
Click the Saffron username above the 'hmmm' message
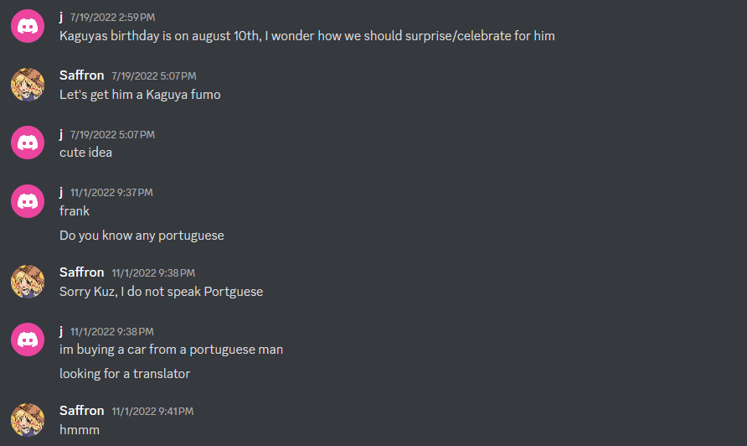(81, 411)
